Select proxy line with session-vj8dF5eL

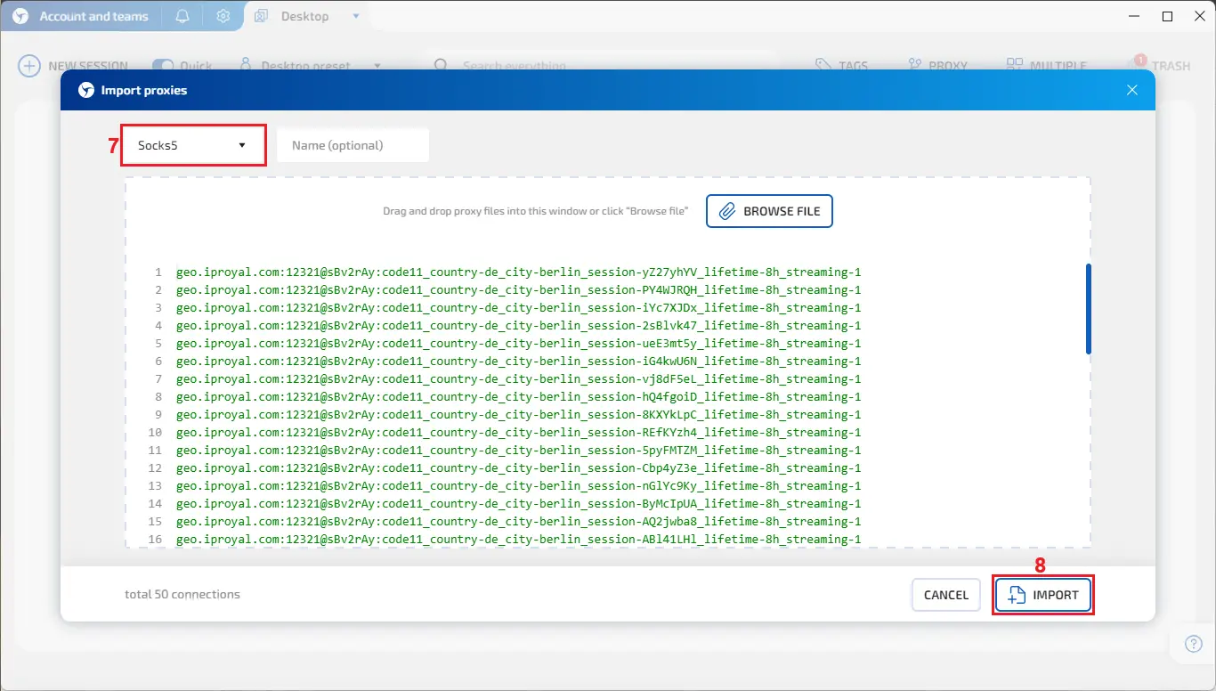click(519, 379)
